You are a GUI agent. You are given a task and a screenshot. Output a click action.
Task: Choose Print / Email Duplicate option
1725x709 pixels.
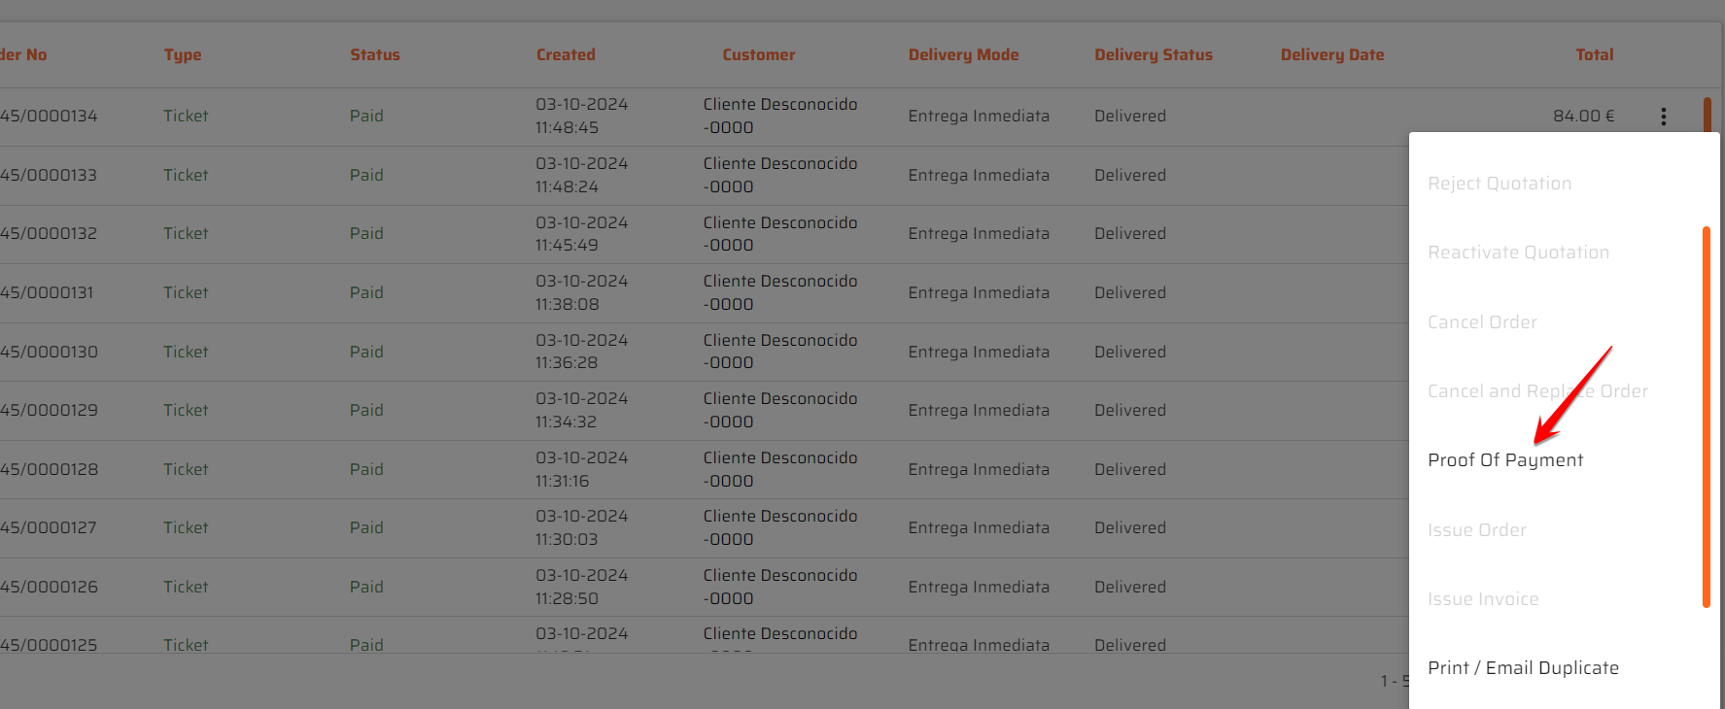pyautogui.click(x=1523, y=668)
